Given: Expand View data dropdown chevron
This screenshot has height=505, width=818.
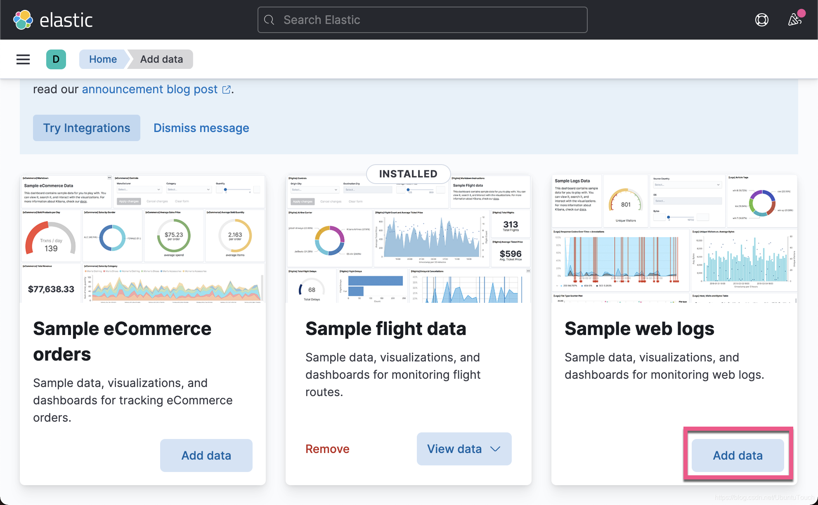Looking at the screenshot, I should [x=495, y=449].
